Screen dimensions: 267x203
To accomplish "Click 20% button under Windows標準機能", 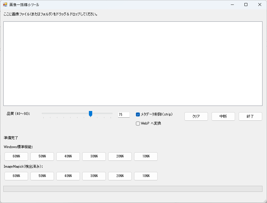I will (120, 156).
